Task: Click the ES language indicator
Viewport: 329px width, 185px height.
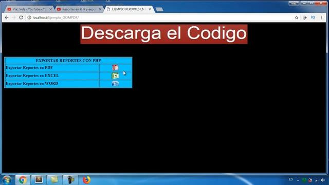Action: 291,179
